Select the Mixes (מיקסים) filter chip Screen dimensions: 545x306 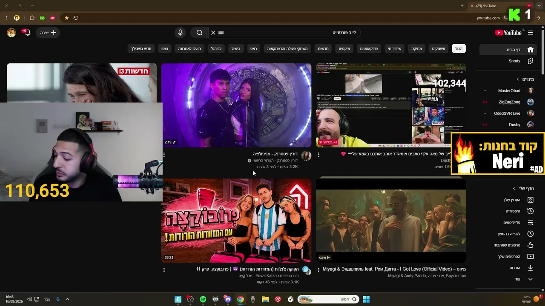point(344,48)
